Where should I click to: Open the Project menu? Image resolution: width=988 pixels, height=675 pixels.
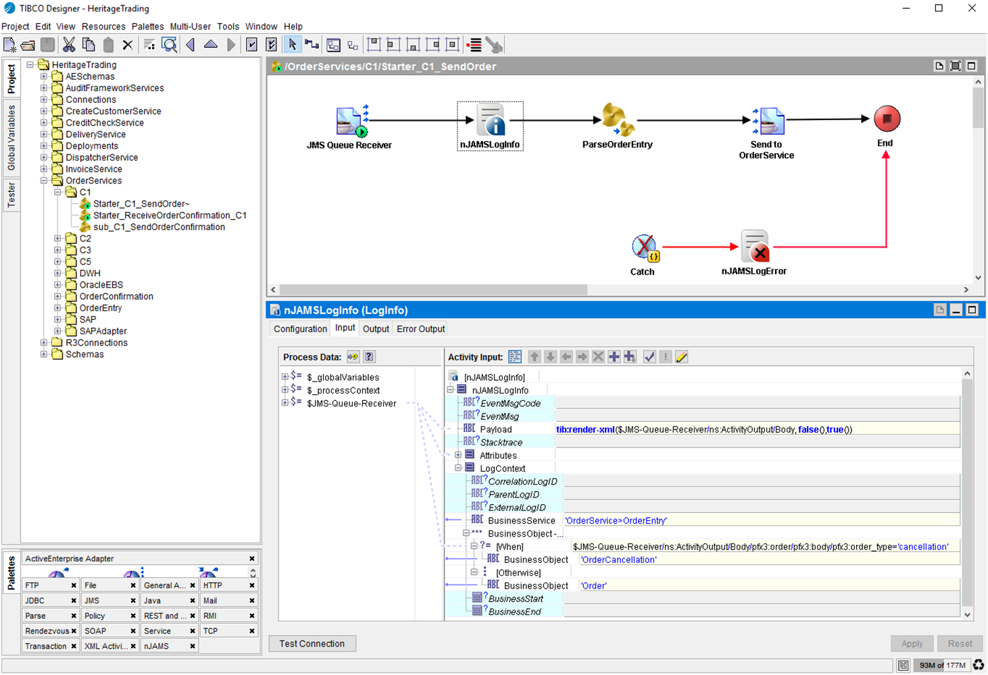point(16,26)
